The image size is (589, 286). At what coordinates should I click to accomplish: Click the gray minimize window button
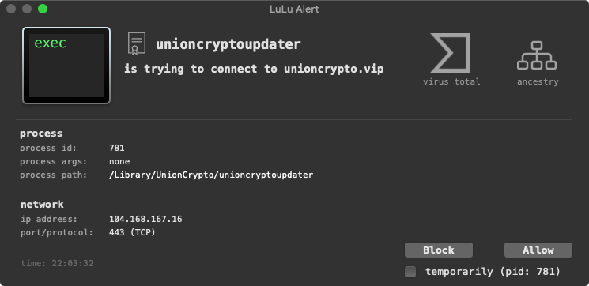point(27,9)
